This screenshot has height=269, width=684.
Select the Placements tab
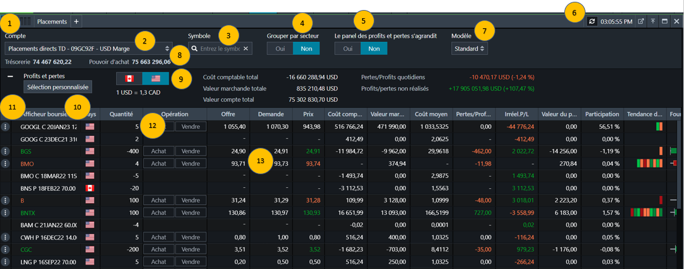tap(52, 21)
